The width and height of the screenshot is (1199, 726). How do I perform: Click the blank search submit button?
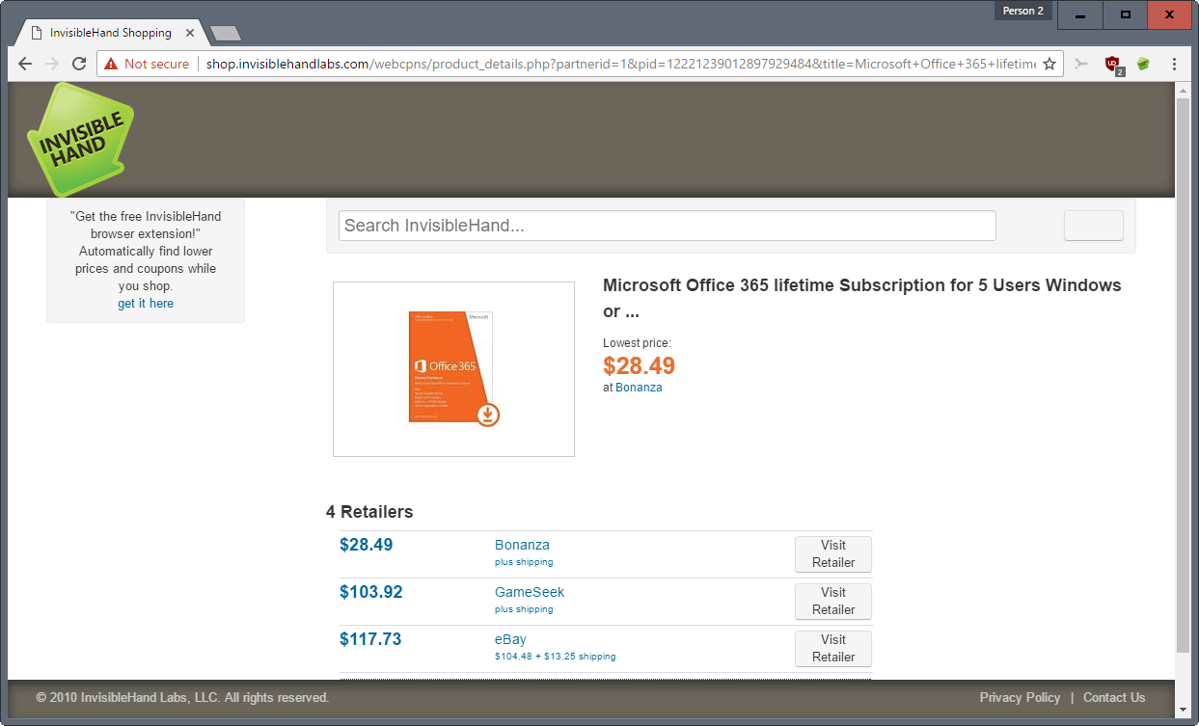pos(1093,226)
